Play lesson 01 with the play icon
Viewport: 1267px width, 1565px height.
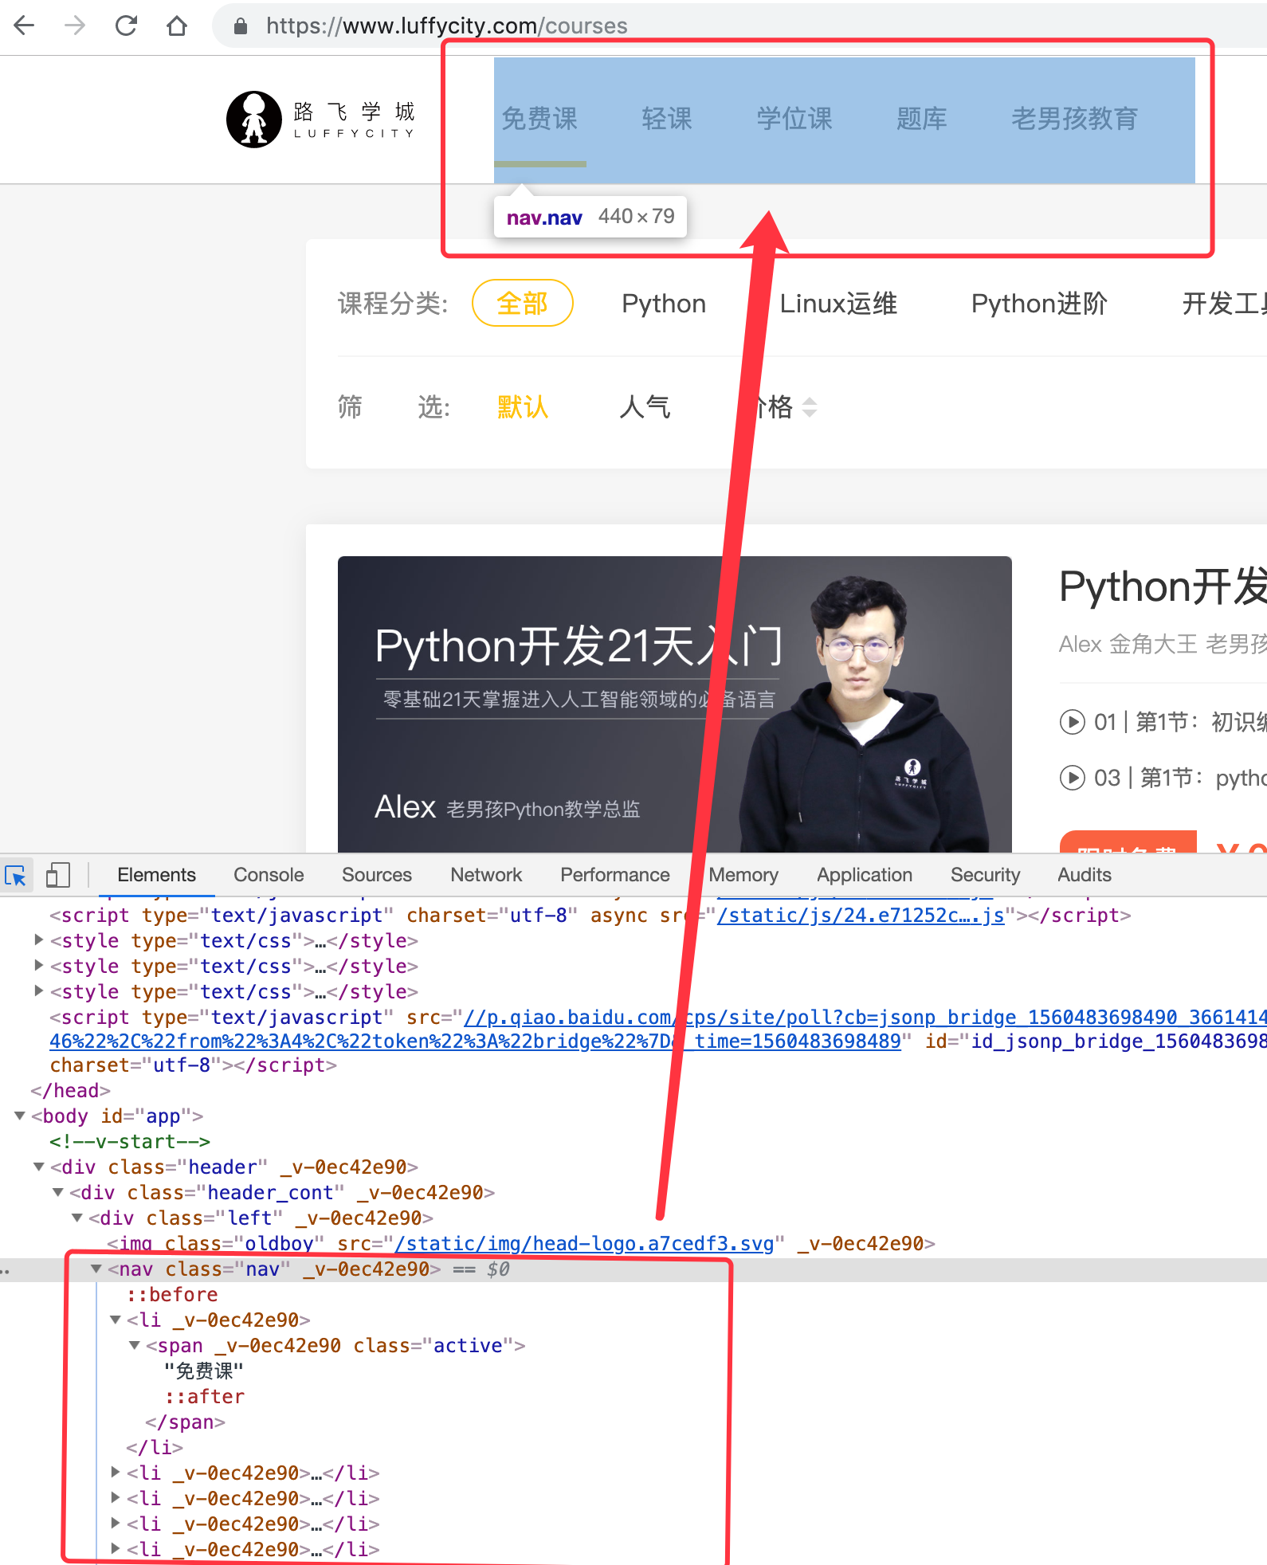(1072, 722)
